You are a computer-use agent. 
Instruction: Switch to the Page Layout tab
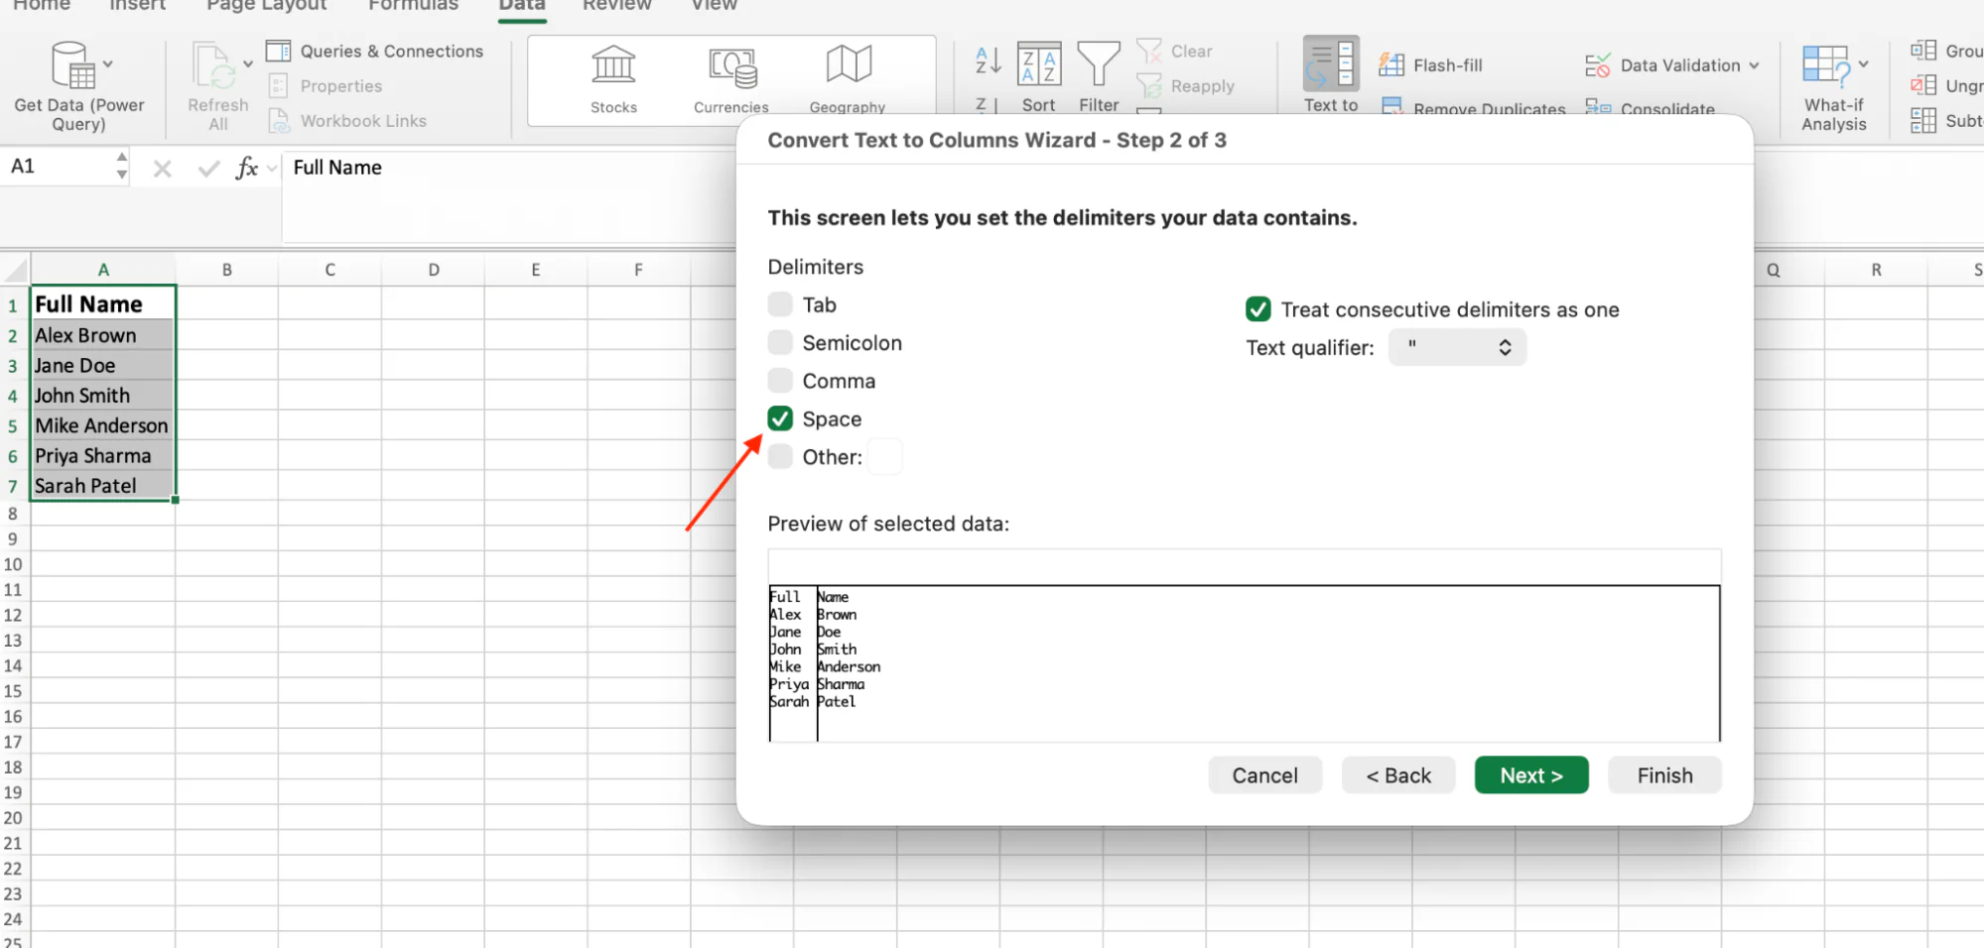[x=266, y=5]
